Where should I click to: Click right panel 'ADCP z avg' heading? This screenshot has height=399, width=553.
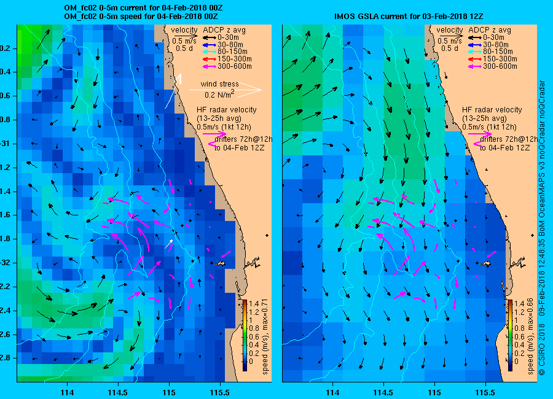pyautogui.click(x=490, y=30)
